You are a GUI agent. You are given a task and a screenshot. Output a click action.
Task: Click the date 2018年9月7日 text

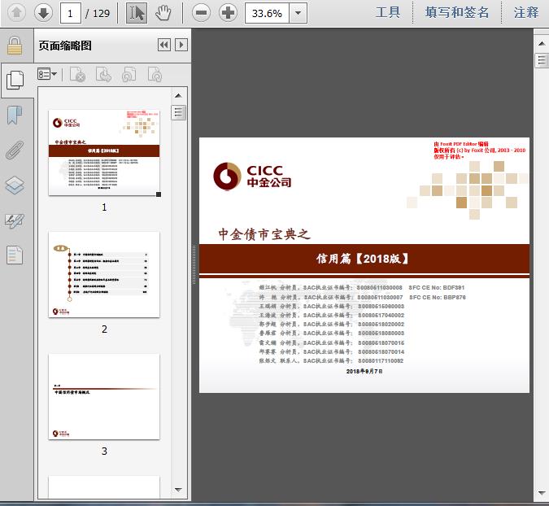(364, 371)
